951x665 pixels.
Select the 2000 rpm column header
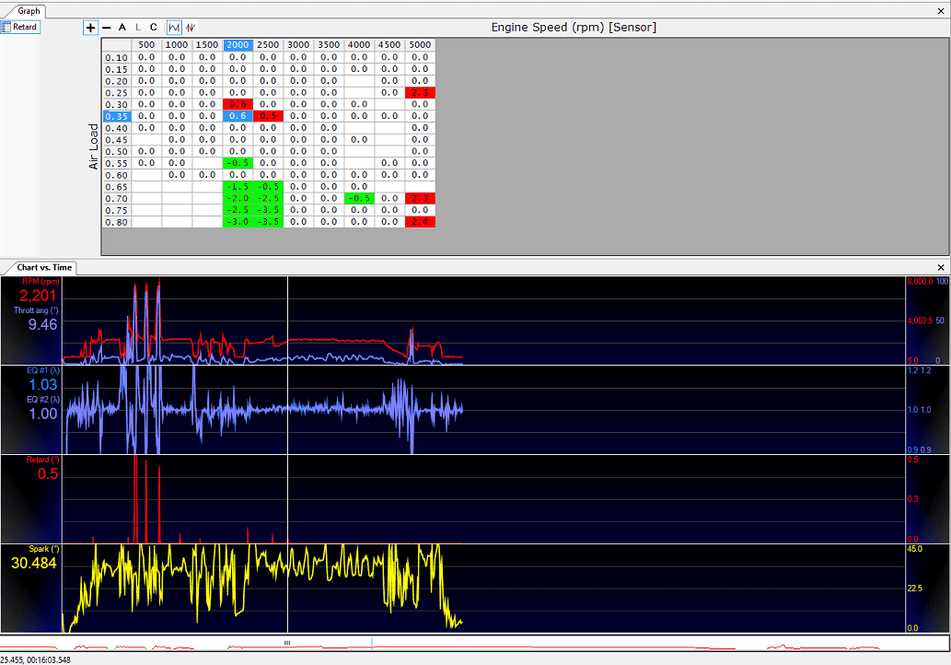pos(238,45)
